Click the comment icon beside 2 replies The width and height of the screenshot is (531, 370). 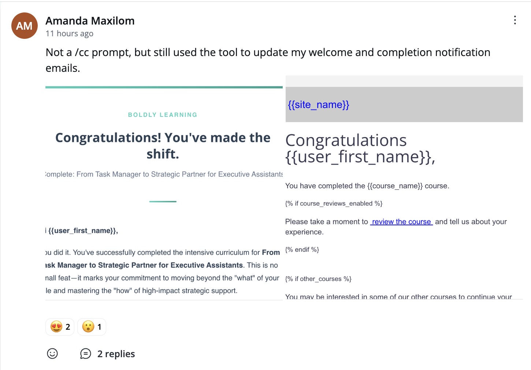tap(86, 354)
